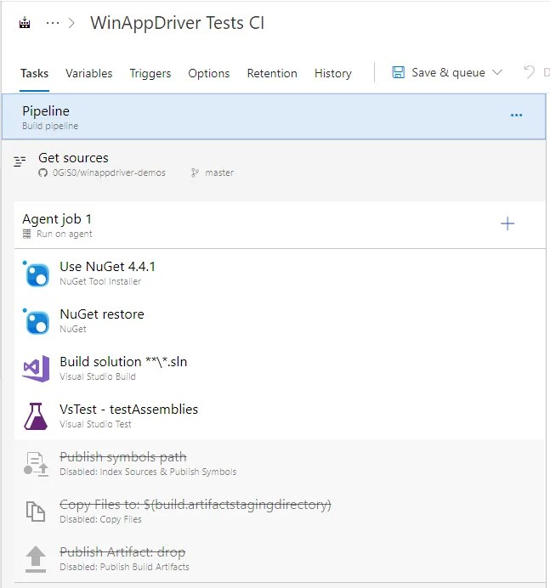Expand the Save & queue dropdown arrow

tap(497, 72)
